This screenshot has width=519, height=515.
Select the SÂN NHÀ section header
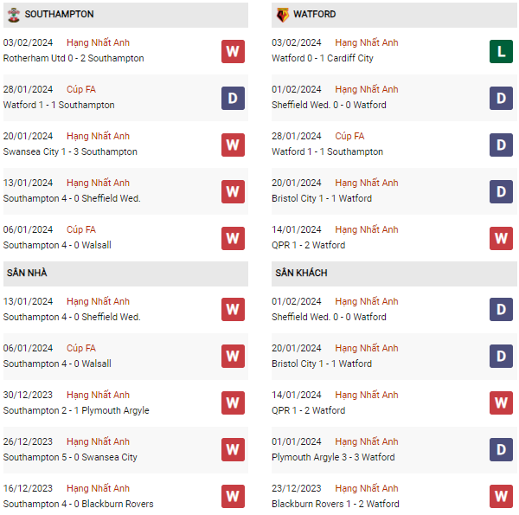coord(27,274)
